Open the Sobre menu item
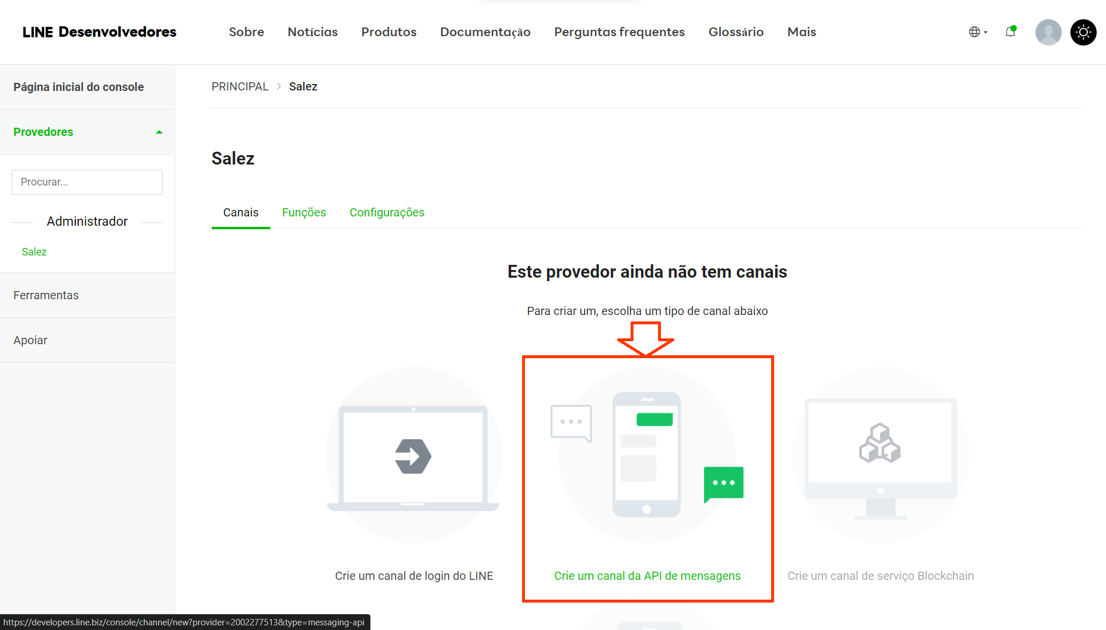 [x=246, y=32]
